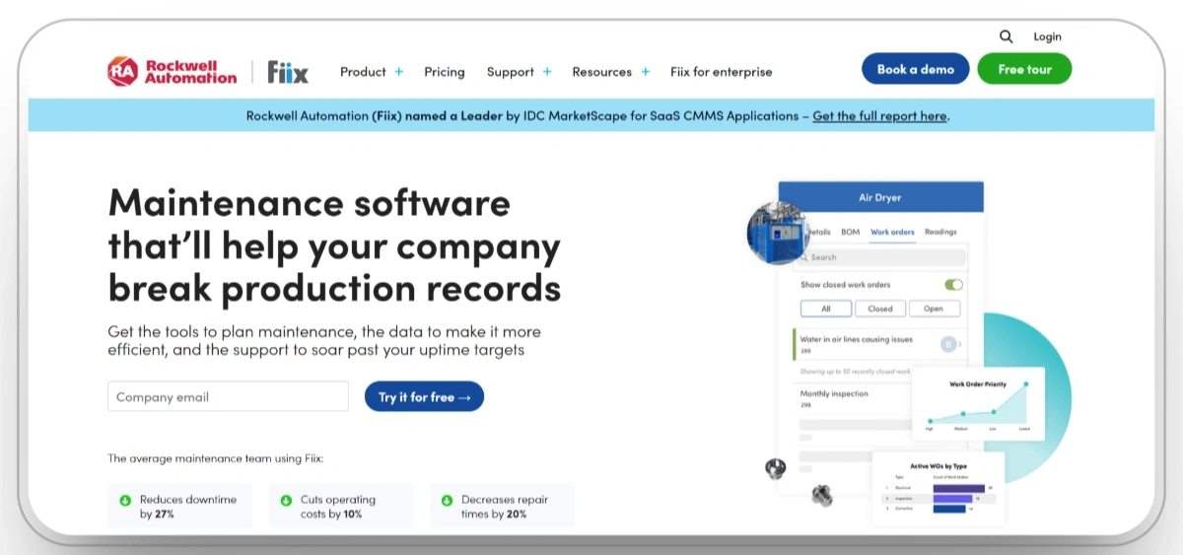The width and height of the screenshot is (1183, 555).
Task: Click the Search field in Air Dryer panel
Action: coord(880,257)
